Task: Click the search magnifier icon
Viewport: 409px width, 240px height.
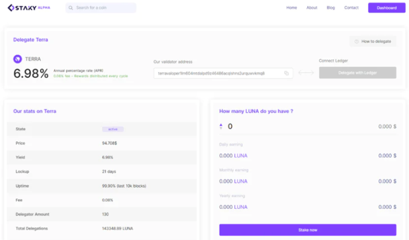Action: point(71,8)
